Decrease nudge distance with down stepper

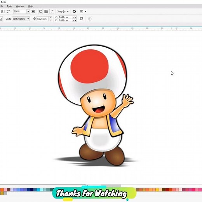coord(50,20)
